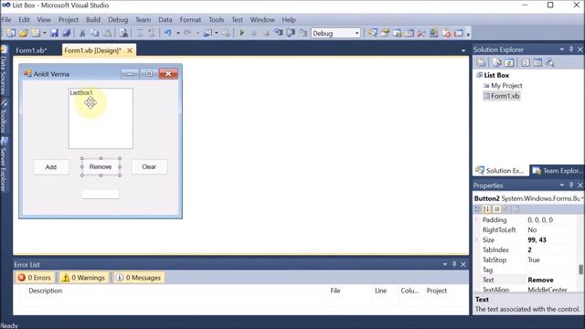
Task: Click the Save floppy disk icon
Action: [x=55, y=33]
